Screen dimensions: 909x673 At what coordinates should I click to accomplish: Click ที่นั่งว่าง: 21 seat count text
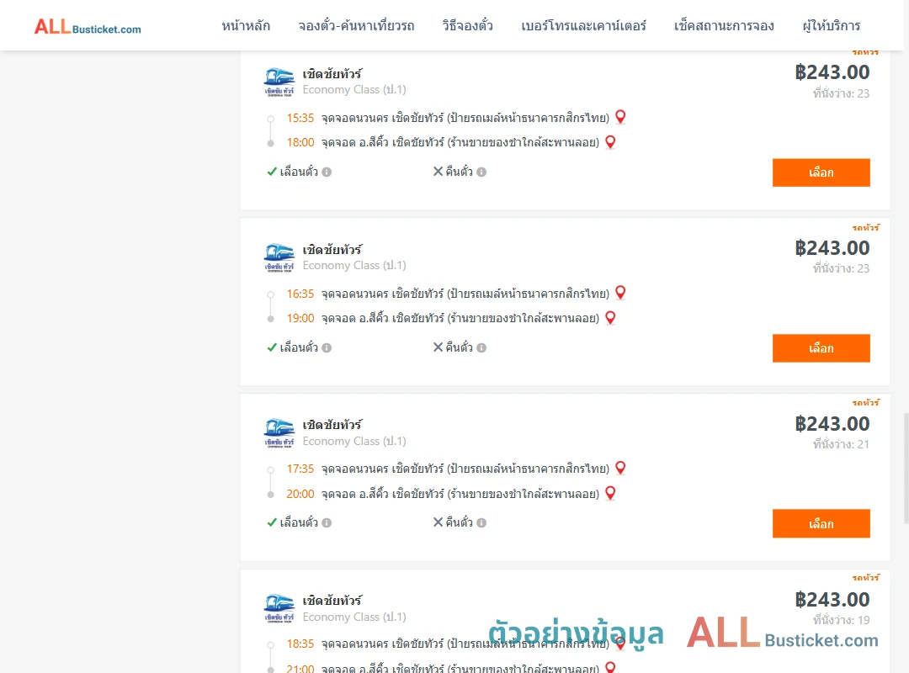tap(841, 445)
